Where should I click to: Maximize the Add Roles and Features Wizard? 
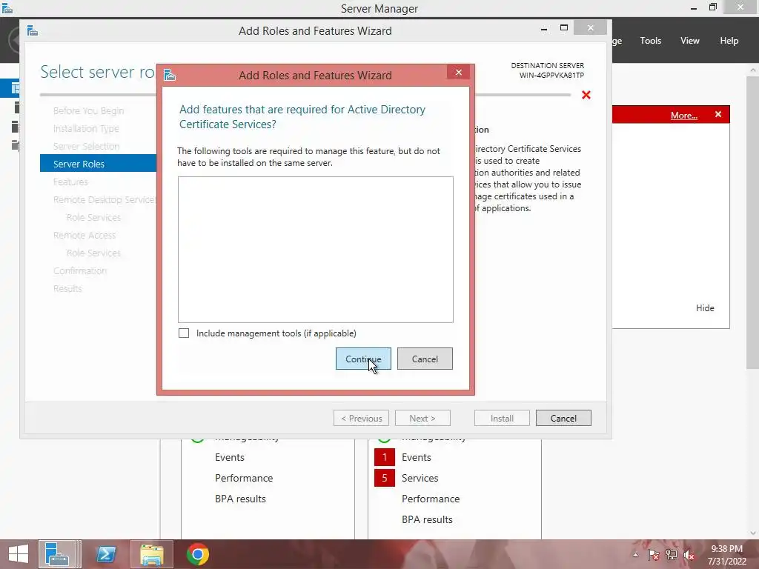[564, 28]
